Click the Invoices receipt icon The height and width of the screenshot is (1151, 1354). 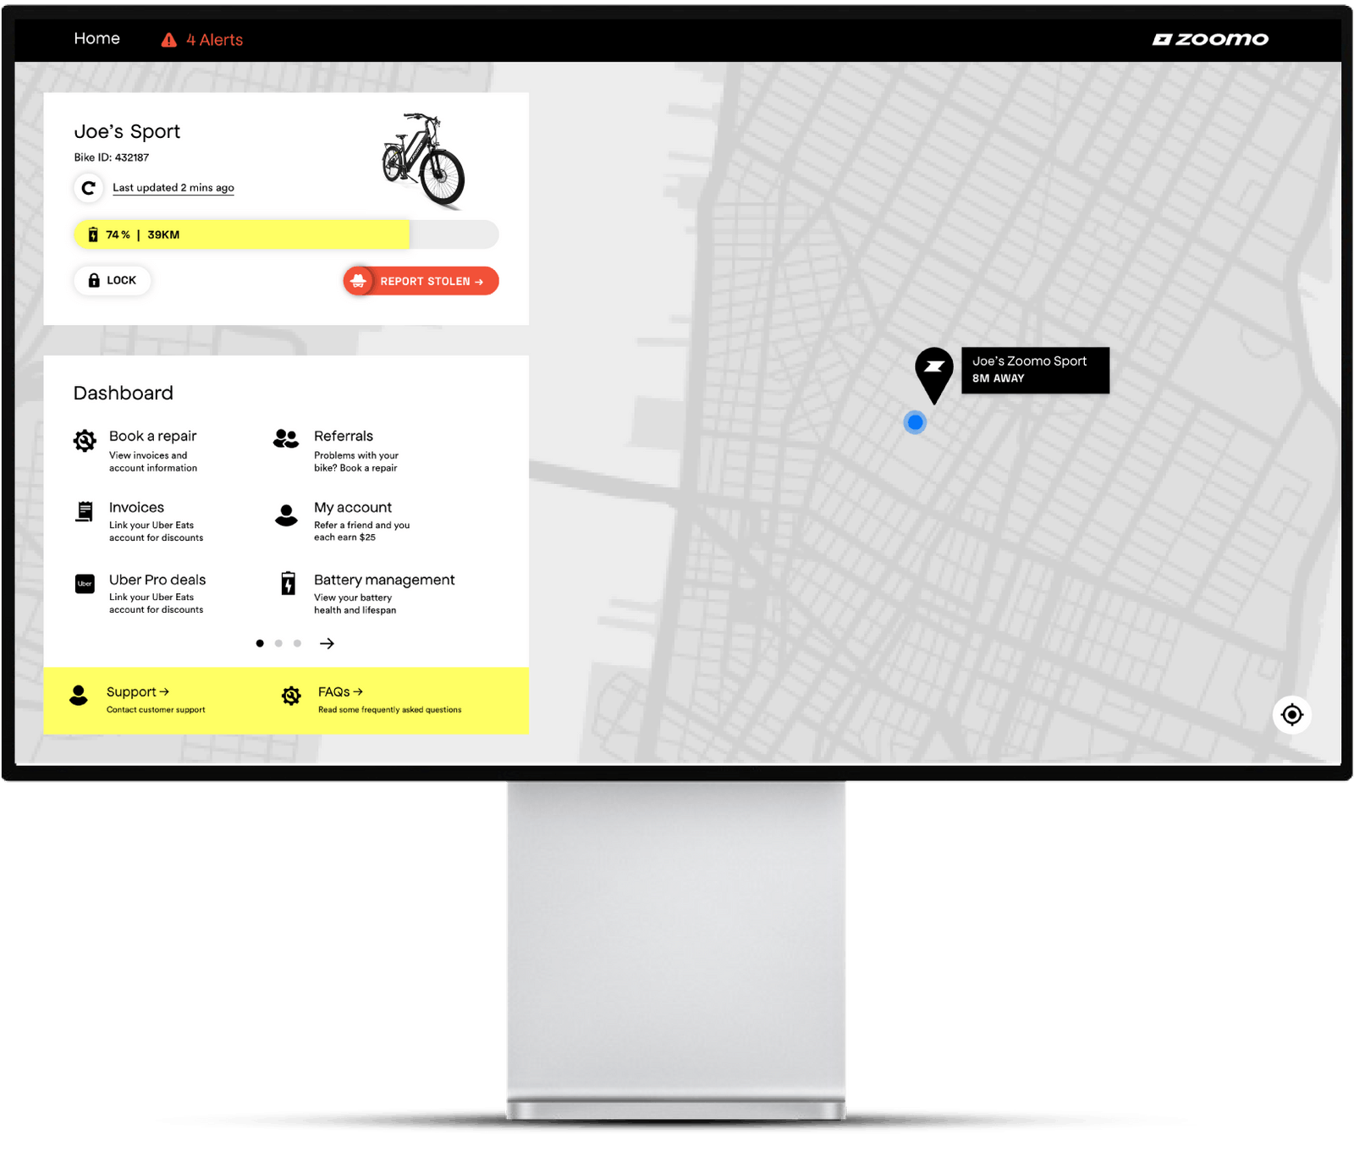click(85, 511)
